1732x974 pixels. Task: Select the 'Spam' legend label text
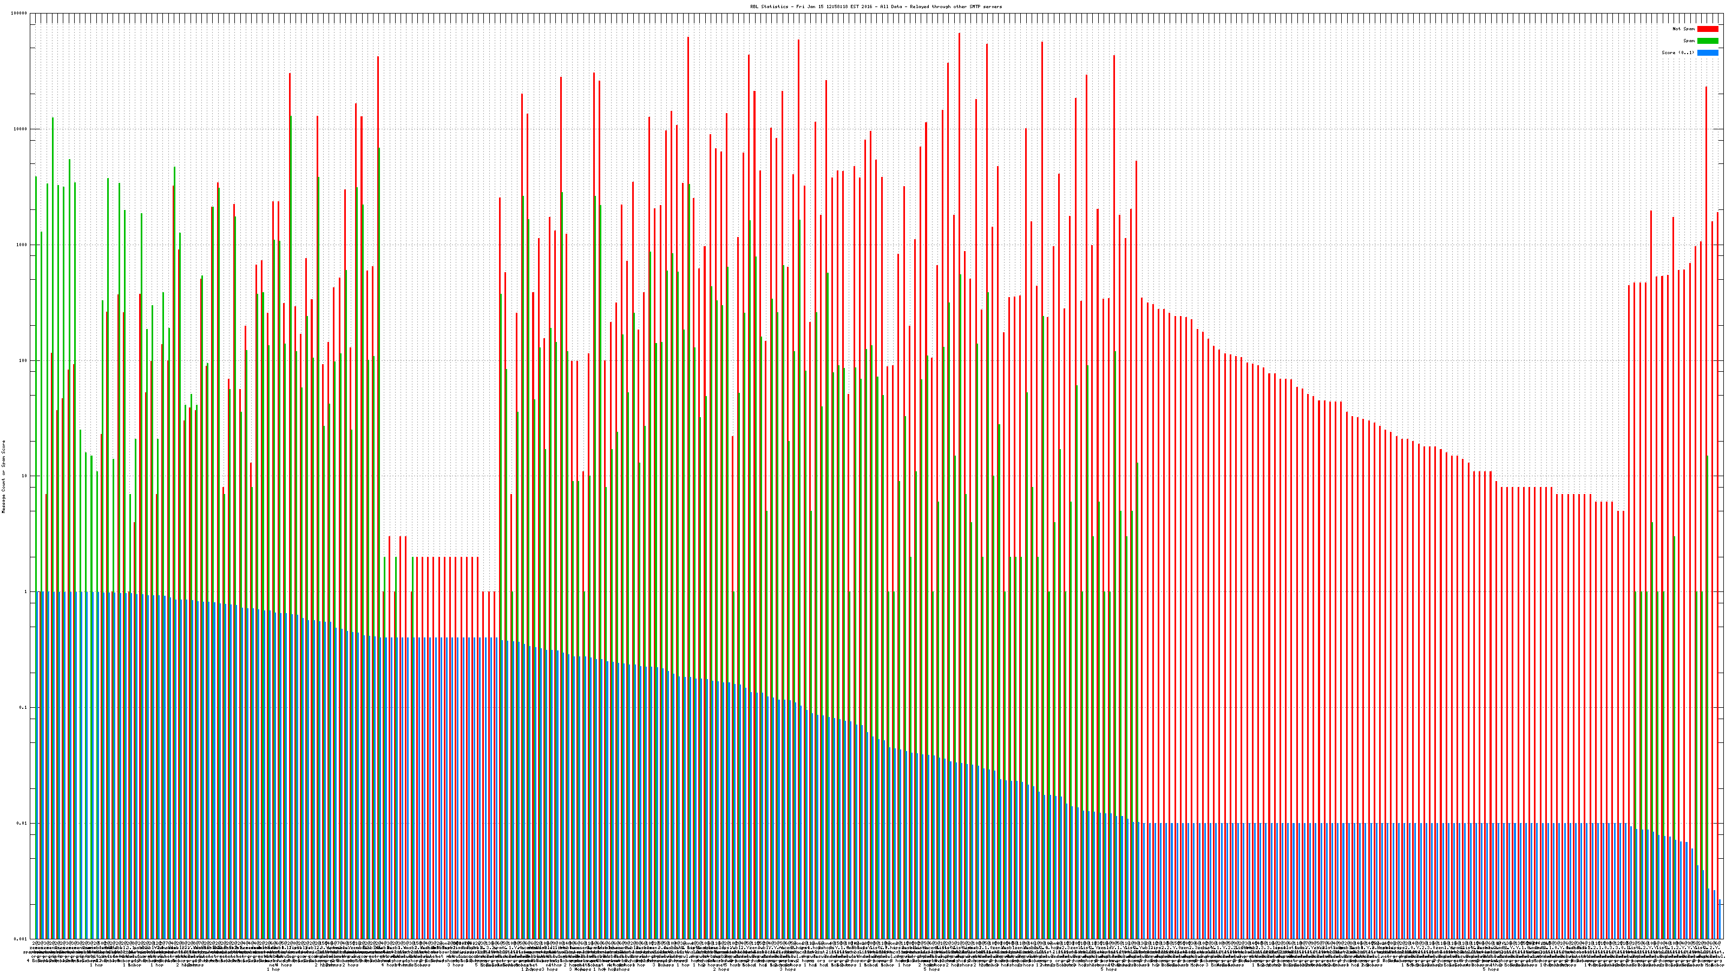pyautogui.click(x=1689, y=41)
